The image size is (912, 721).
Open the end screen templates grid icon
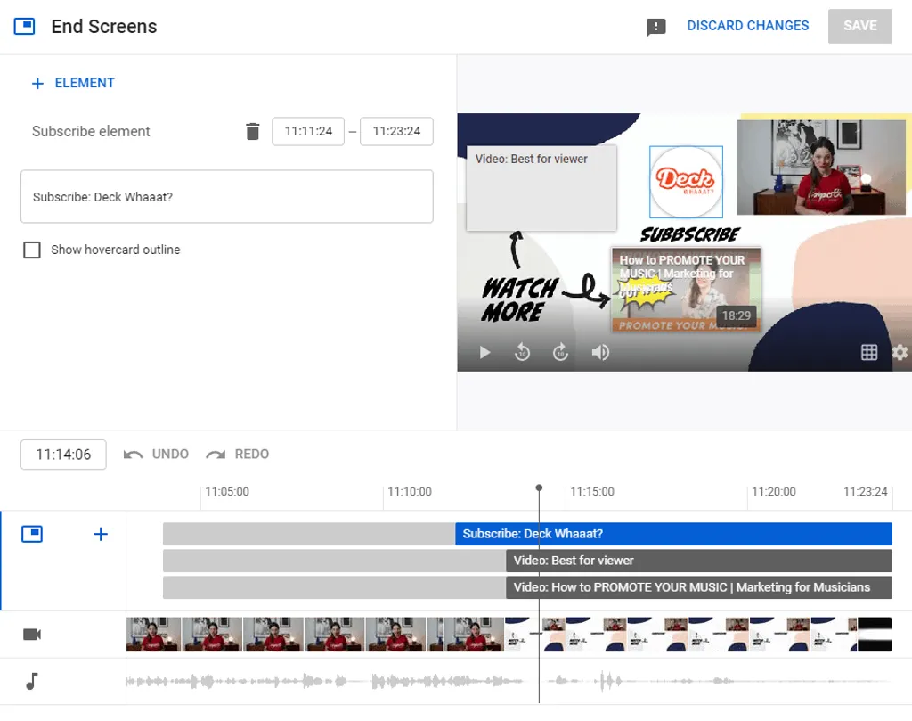[x=869, y=352]
